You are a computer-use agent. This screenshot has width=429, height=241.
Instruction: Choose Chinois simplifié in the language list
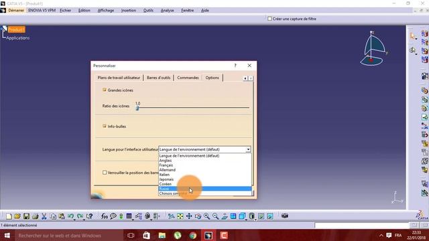pos(204,193)
